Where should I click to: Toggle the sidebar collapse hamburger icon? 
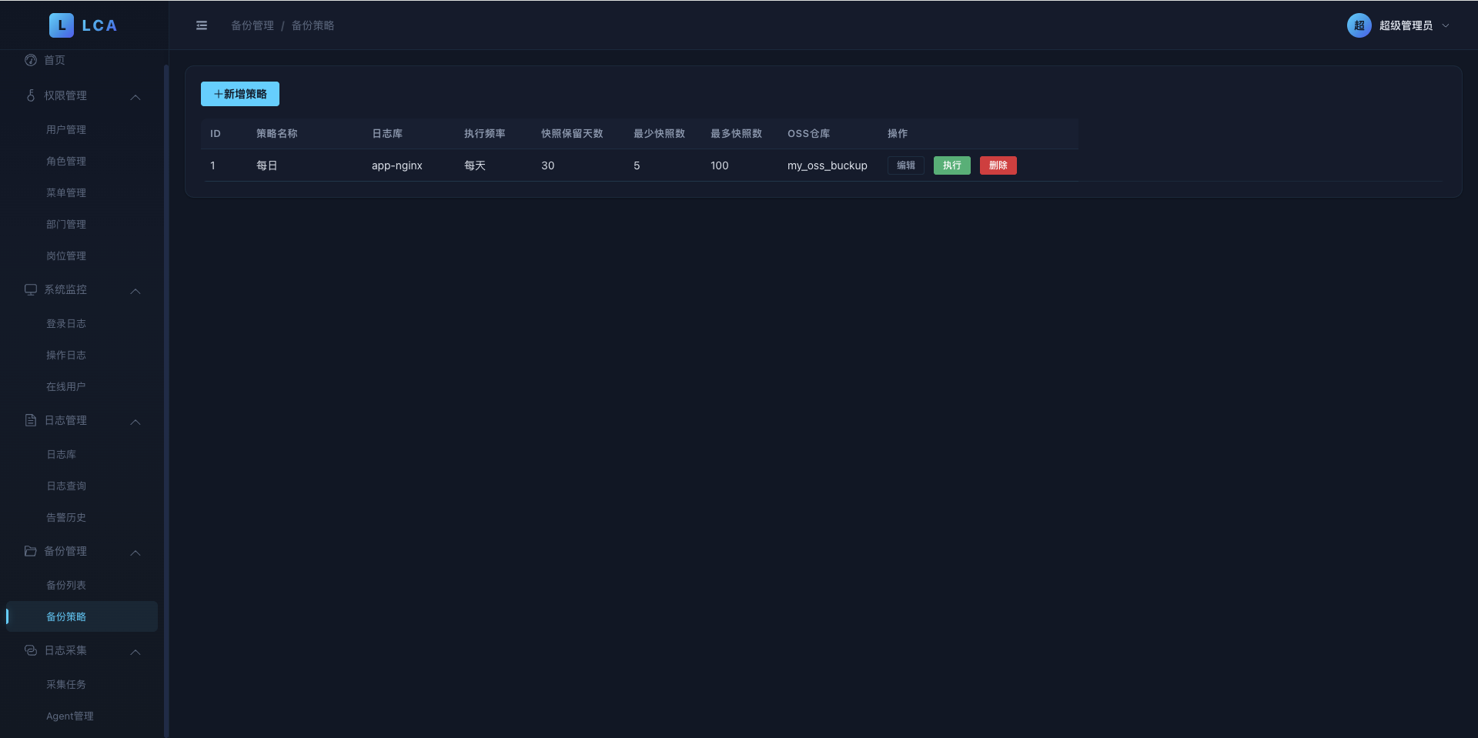click(202, 25)
